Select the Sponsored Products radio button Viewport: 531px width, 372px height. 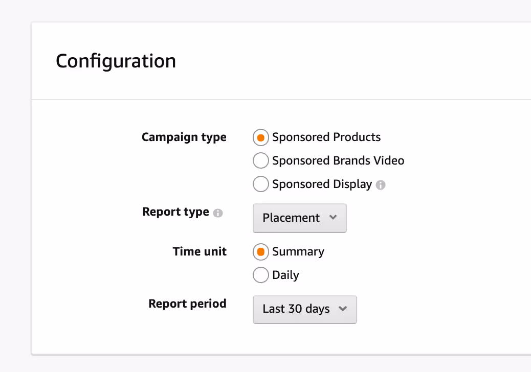tap(261, 137)
